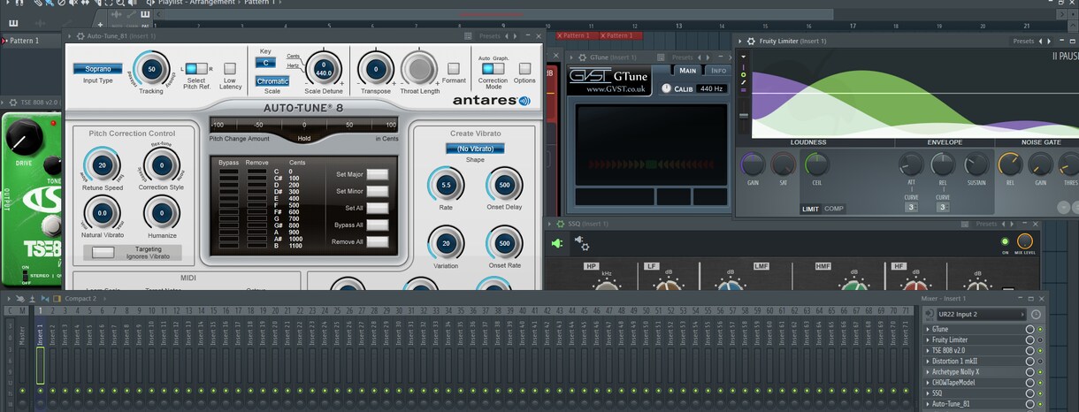Open the Key C dropdown
Screen dimensions: 1079x412
pos(265,63)
